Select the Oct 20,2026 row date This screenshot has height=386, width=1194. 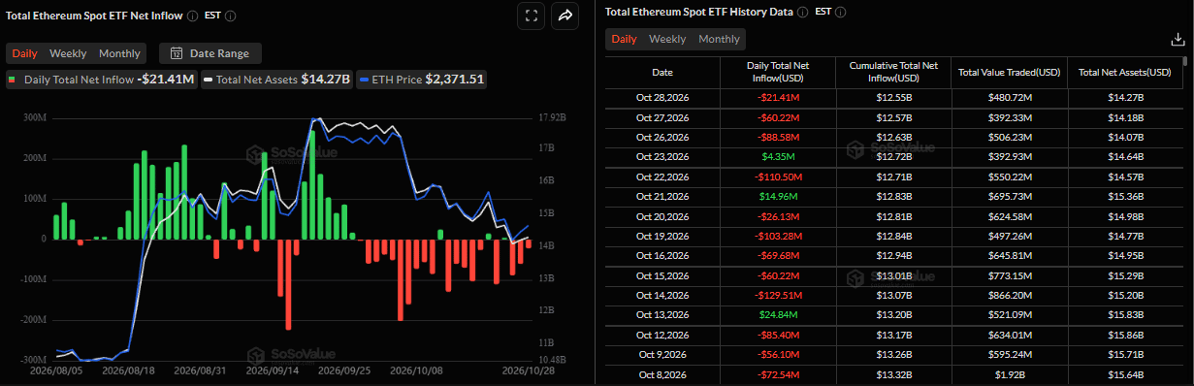(662, 216)
